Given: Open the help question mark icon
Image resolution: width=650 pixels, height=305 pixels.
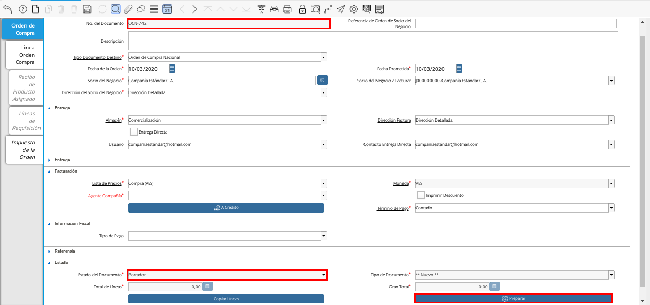Looking at the screenshot, I should [x=22, y=9].
